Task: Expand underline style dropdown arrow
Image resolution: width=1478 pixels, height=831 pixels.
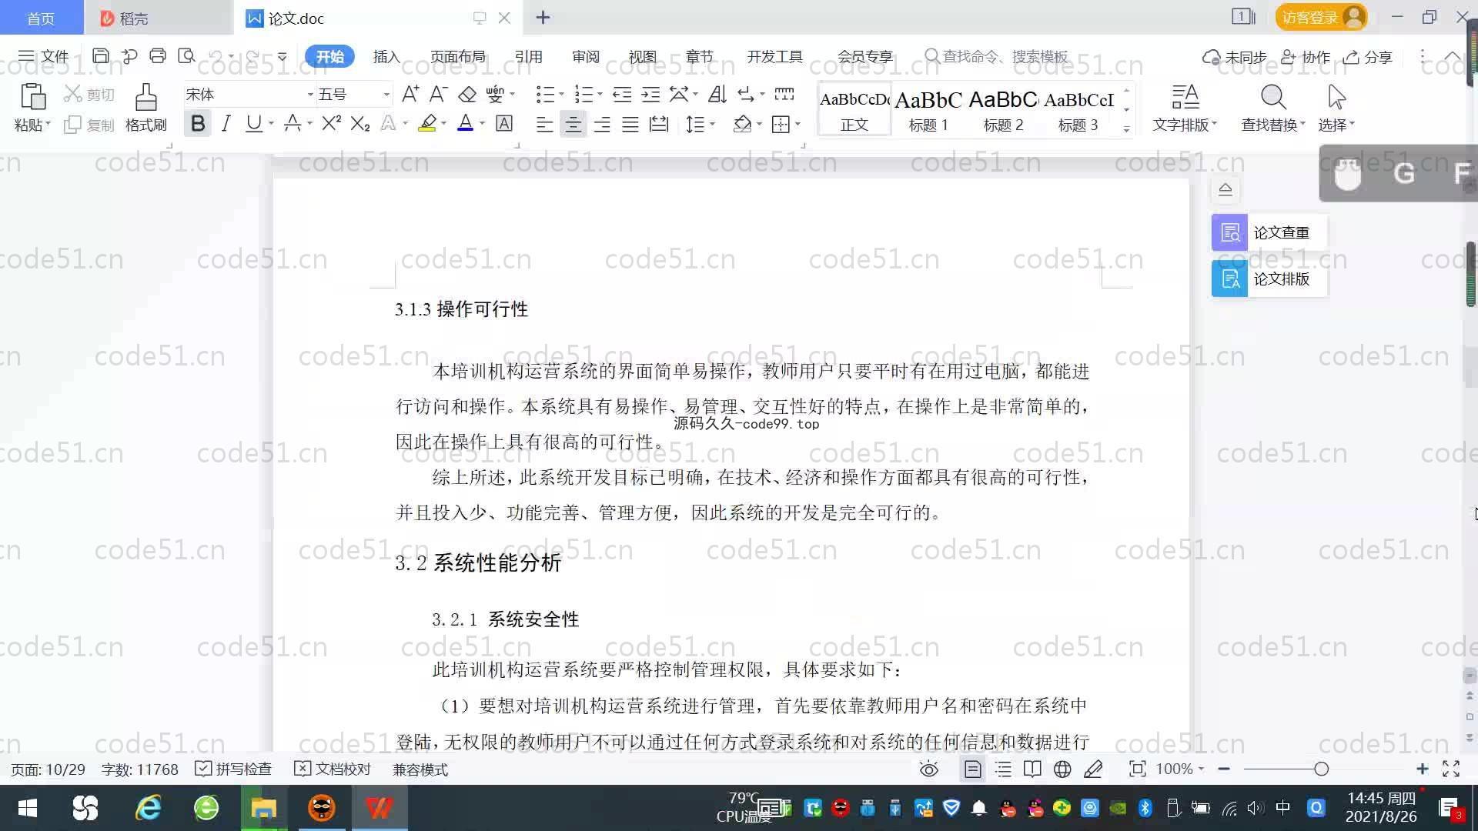Action: pos(271,124)
